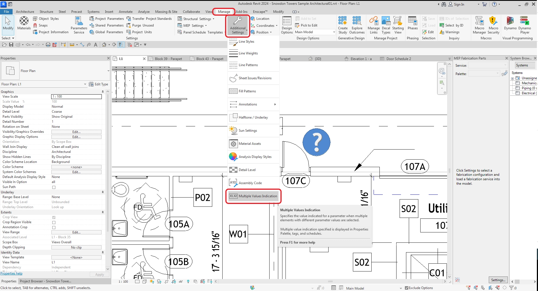Click Edit Type button

(x=98, y=84)
